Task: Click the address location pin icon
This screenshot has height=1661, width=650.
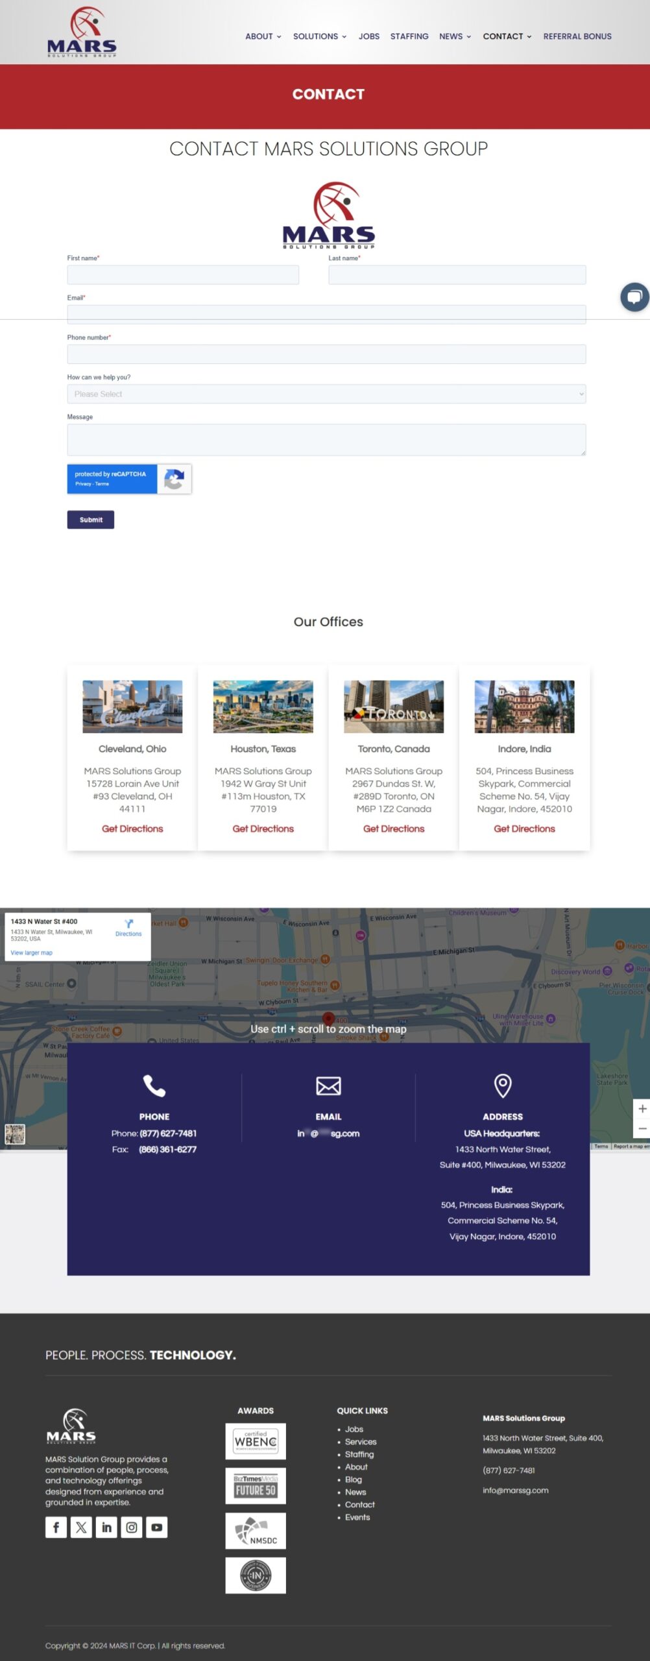Action: pyautogui.click(x=503, y=1085)
